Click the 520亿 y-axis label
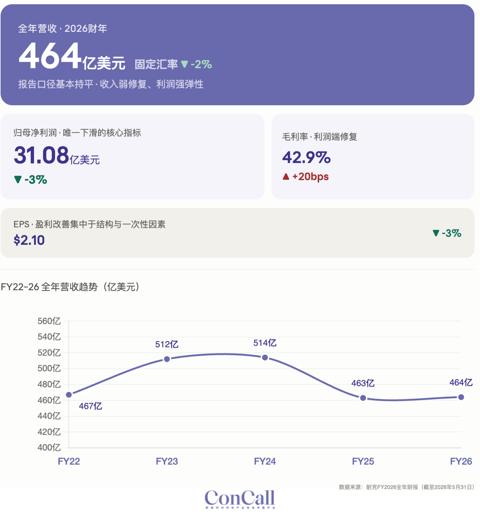Viewport: 480px width, 515px height. click(49, 353)
